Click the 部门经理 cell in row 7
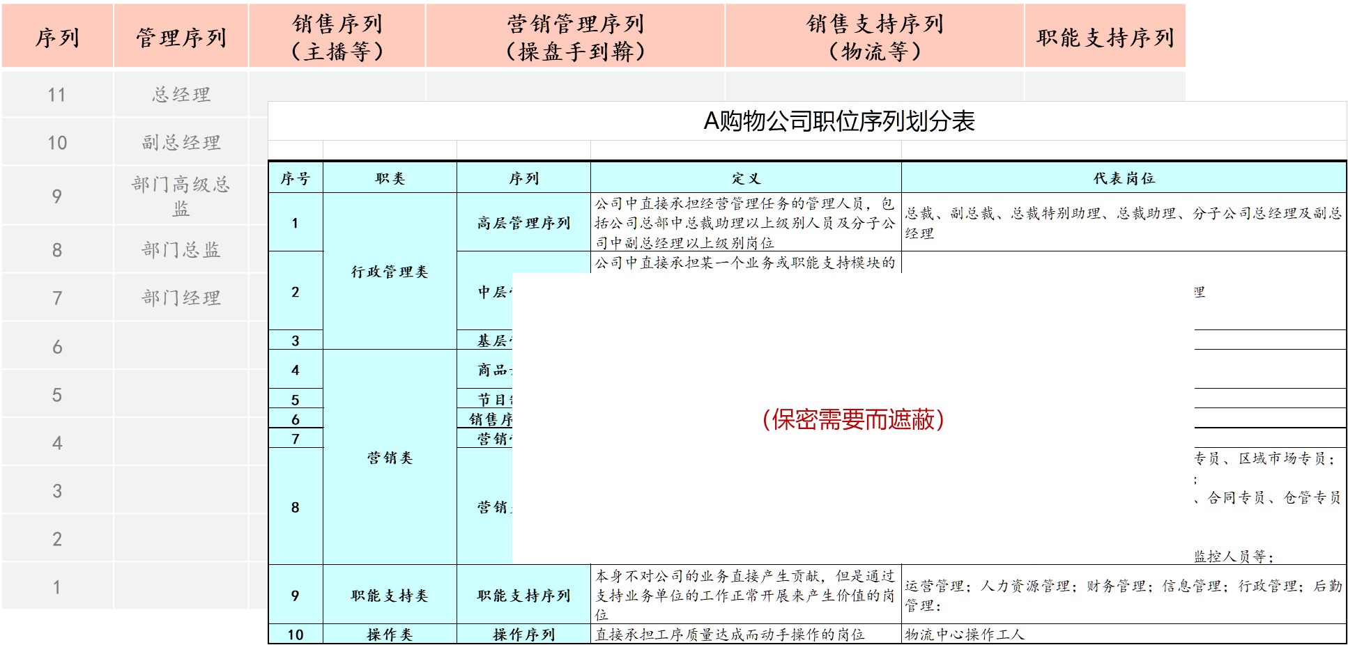Viewport: 1348px width, 645px height. point(180,297)
